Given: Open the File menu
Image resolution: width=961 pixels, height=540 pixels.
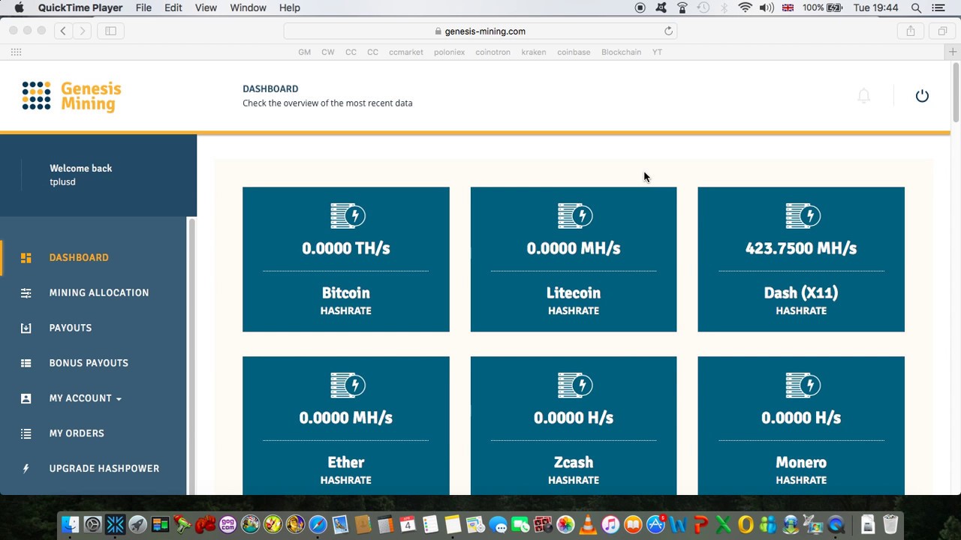Looking at the screenshot, I should click(x=143, y=7).
